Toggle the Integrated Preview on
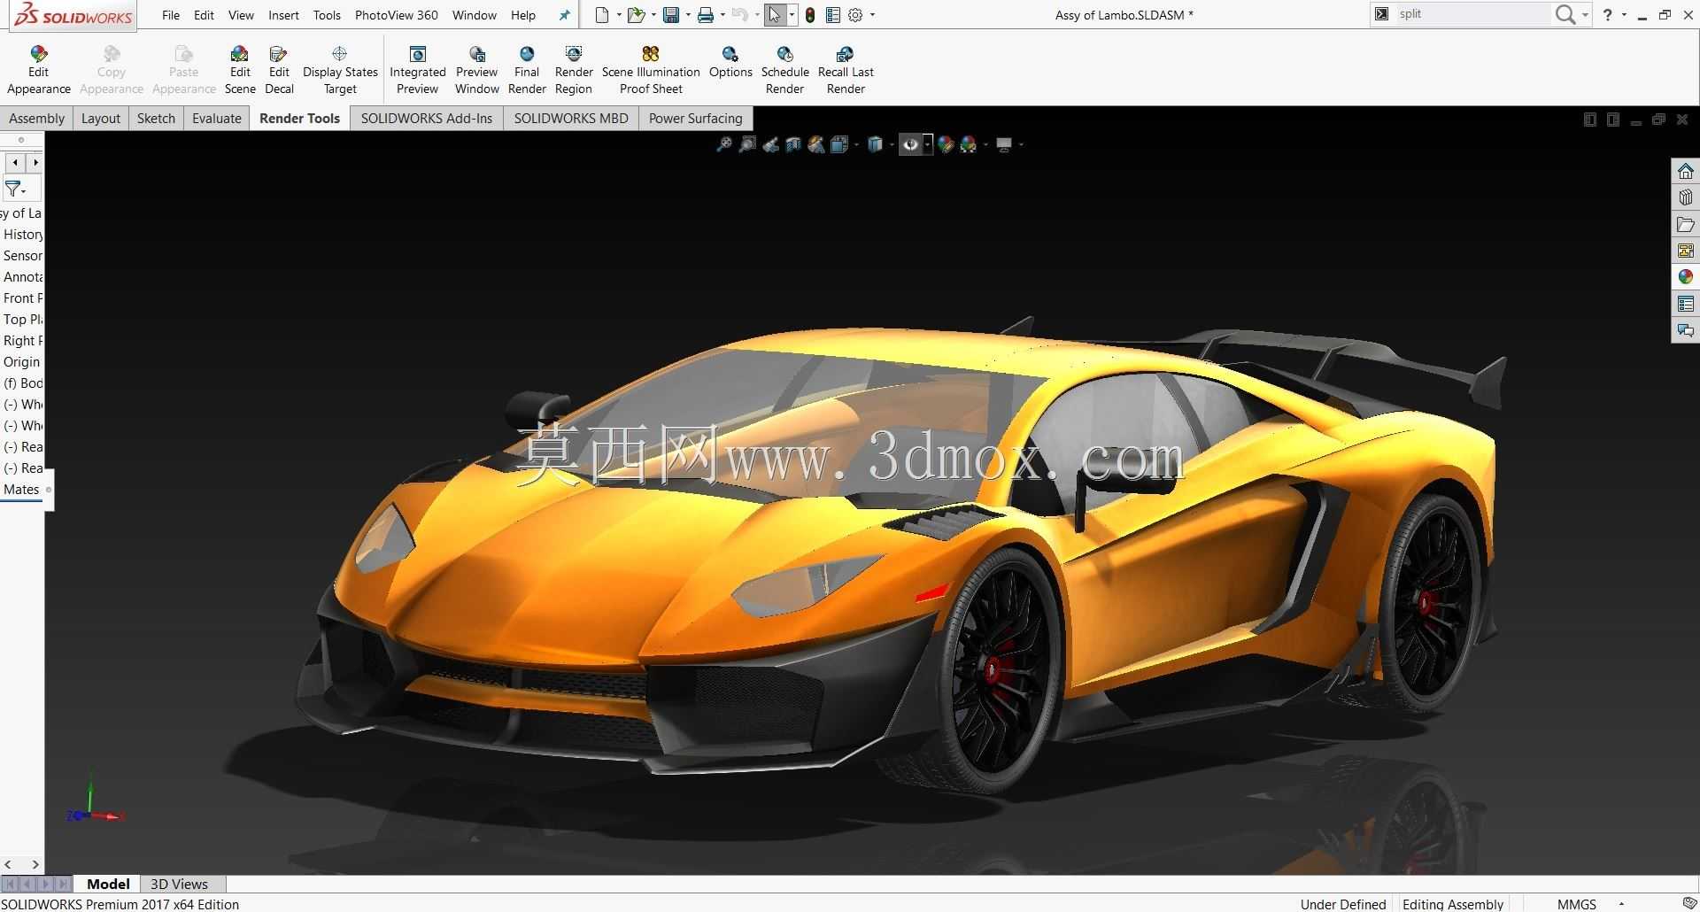The height and width of the screenshot is (912, 1700). coord(418,70)
